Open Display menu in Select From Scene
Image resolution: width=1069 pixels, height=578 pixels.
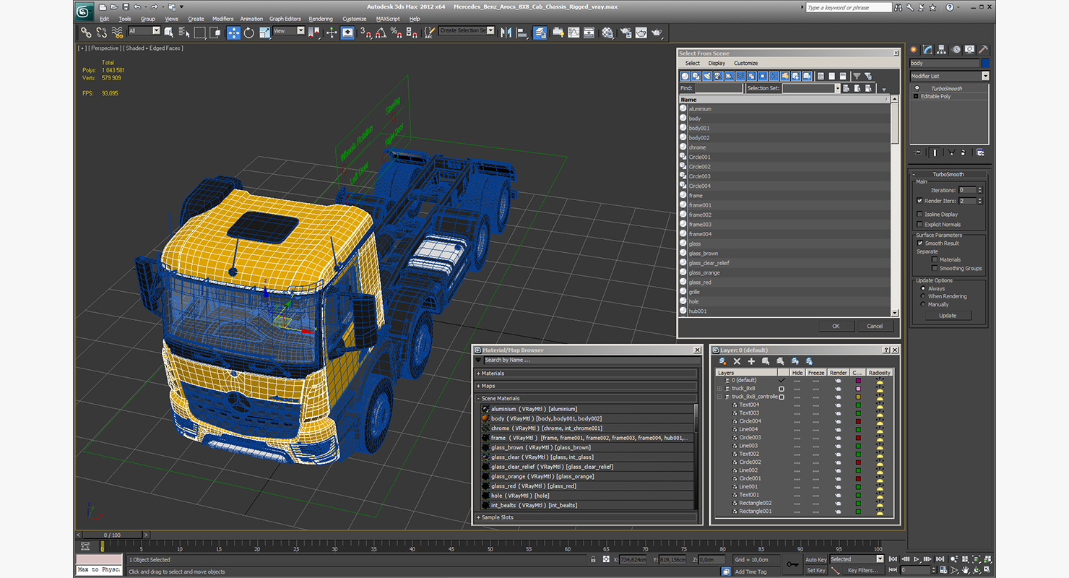717,63
